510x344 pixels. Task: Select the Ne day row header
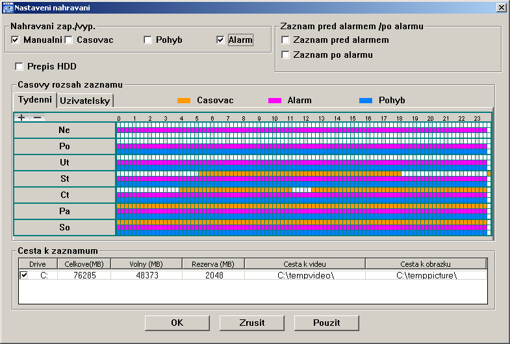pyautogui.click(x=64, y=130)
